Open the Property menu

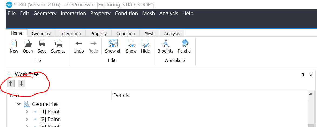tap(100, 13)
